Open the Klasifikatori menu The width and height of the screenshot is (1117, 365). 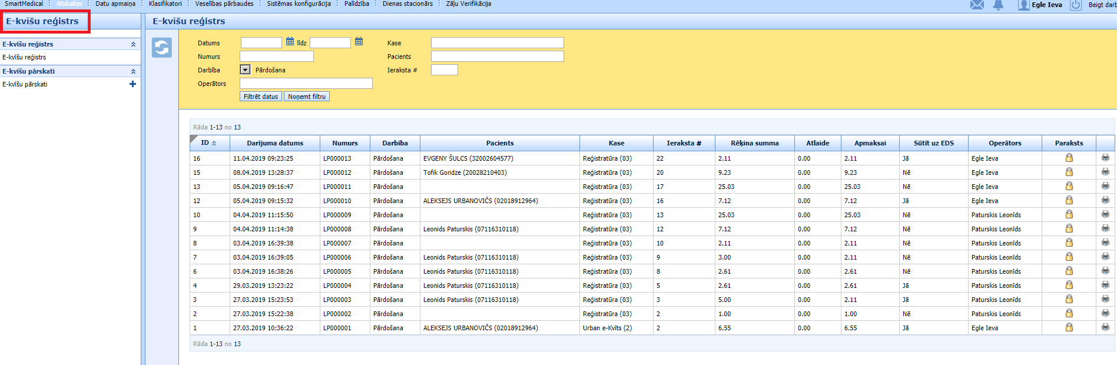pyautogui.click(x=165, y=4)
